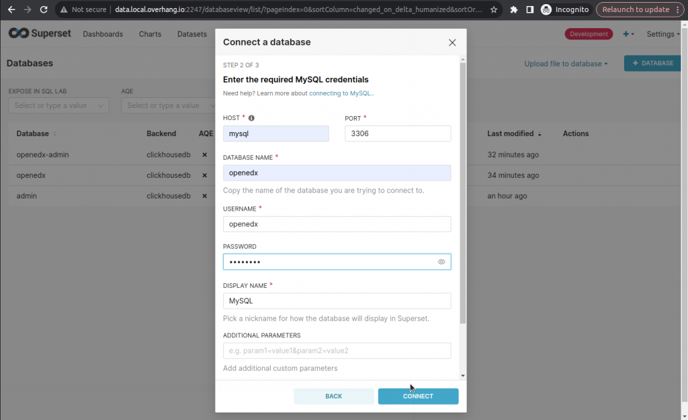
Task: Click the CONNECT button
Action: [x=418, y=397]
